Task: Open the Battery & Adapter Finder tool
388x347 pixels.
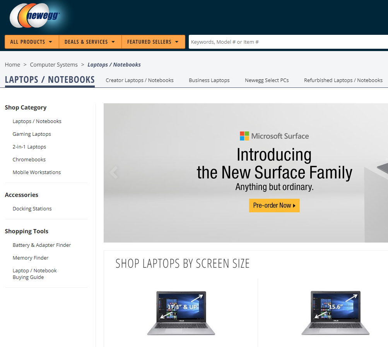Action: click(x=42, y=245)
